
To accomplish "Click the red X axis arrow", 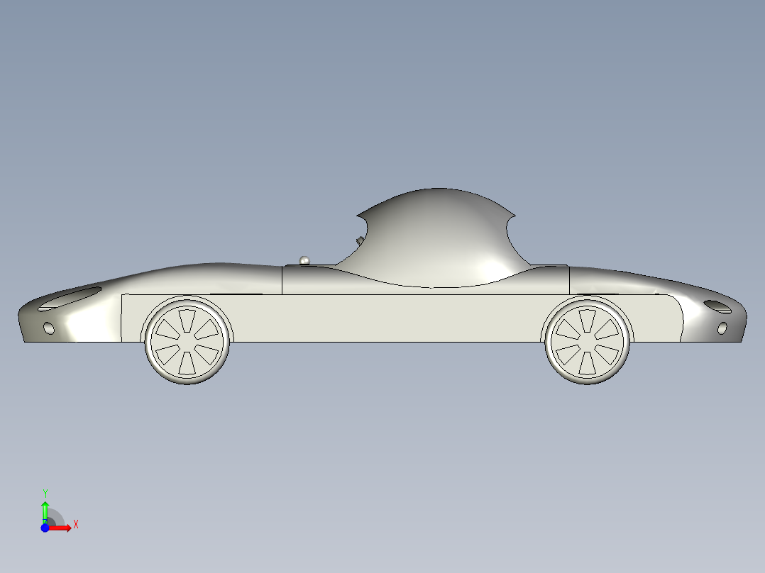I will click(x=60, y=528).
